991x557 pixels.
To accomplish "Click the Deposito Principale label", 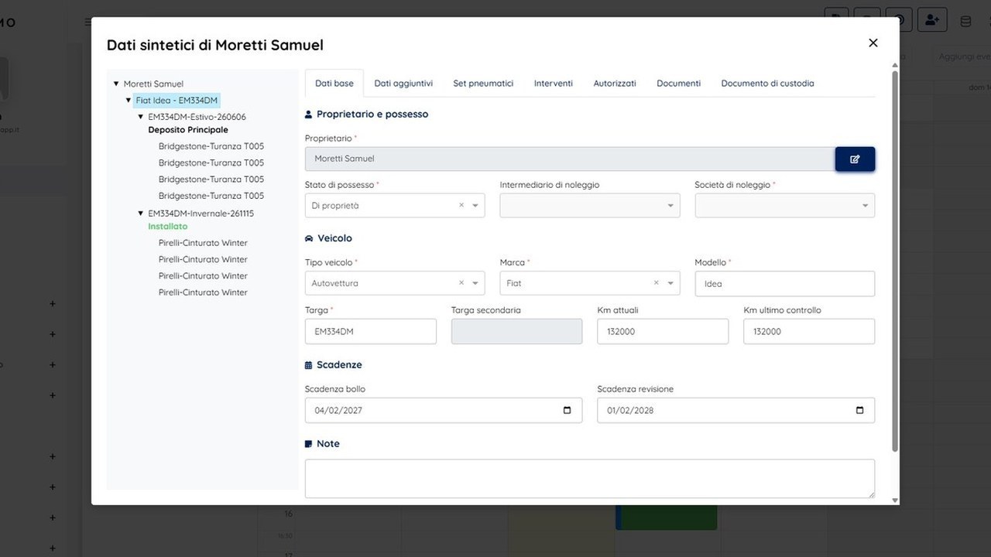I will click(188, 130).
